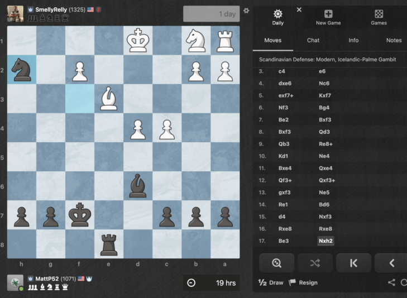Viewport: 407px width, 298px height.
Task: Go to previous move button
Action: tap(391, 263)
